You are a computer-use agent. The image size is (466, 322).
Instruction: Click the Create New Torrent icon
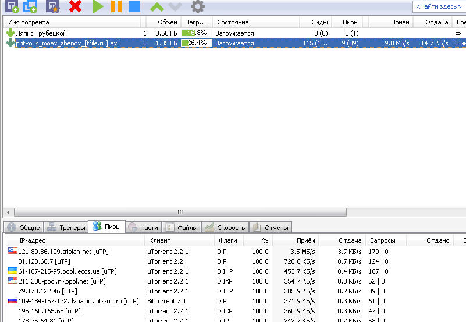52,7
